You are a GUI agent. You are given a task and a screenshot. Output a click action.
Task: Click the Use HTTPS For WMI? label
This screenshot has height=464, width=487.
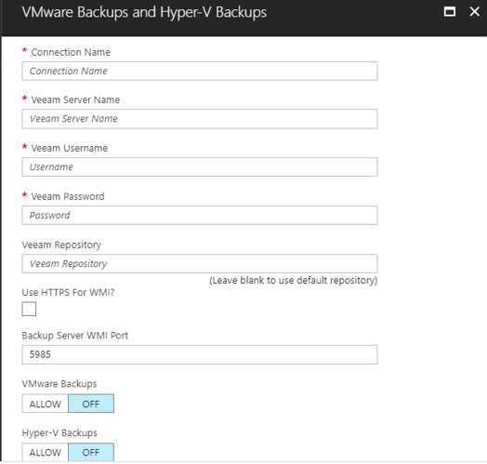68,293
